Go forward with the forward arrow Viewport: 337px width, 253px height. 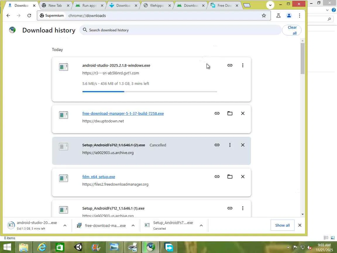point(19,16)
